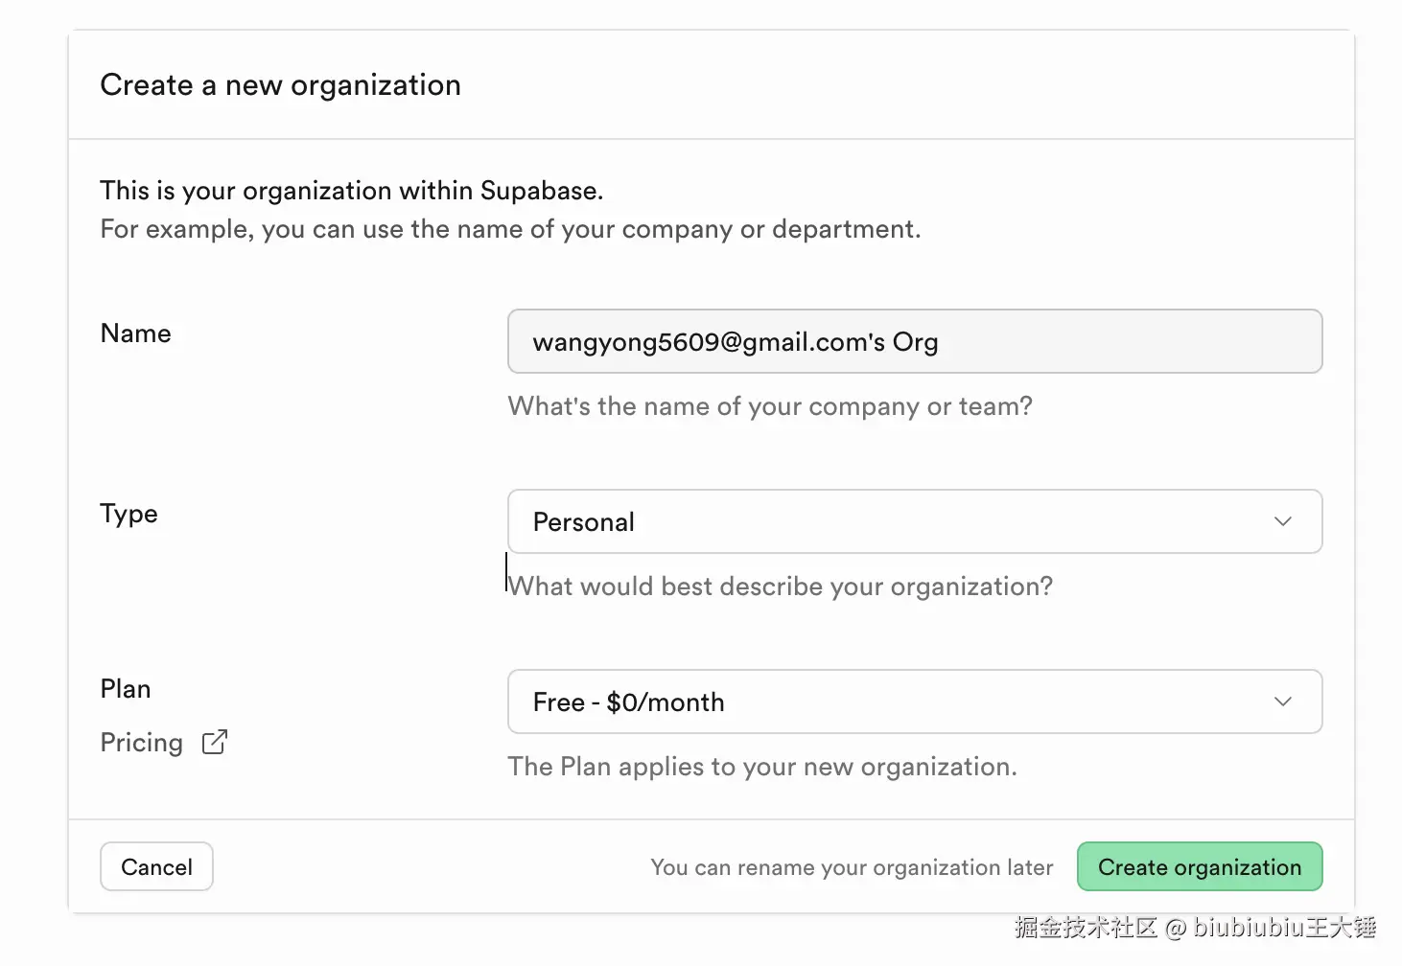Click the Name field label

136,333
